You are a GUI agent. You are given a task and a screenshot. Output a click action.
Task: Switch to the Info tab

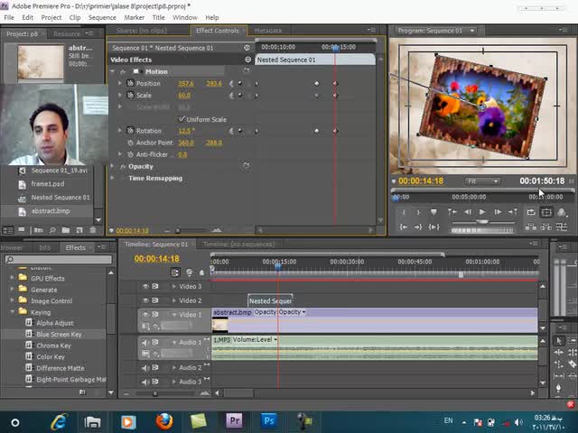[44, 247]
